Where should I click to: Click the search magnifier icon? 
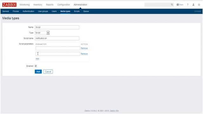(172, 5)
